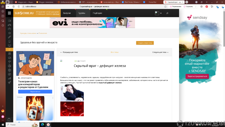Go to Следующая тема link
Screen dimensions: 225x127
coord(160,52)
